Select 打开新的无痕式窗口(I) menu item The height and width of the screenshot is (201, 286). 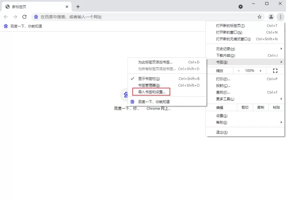coord(245,39)
